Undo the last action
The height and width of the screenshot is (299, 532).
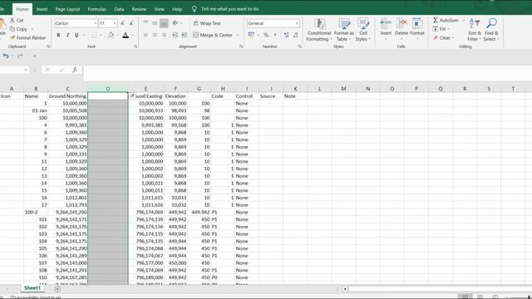pos(6,56)
